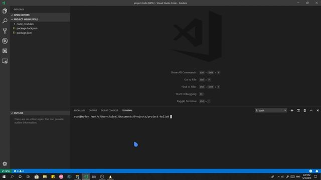
Task: Open Microsoft Store from taskbar
Action: (x=37, y=176)
